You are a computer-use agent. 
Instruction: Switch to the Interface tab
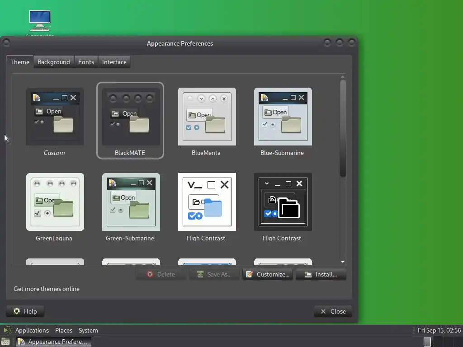tap(114, 62)
